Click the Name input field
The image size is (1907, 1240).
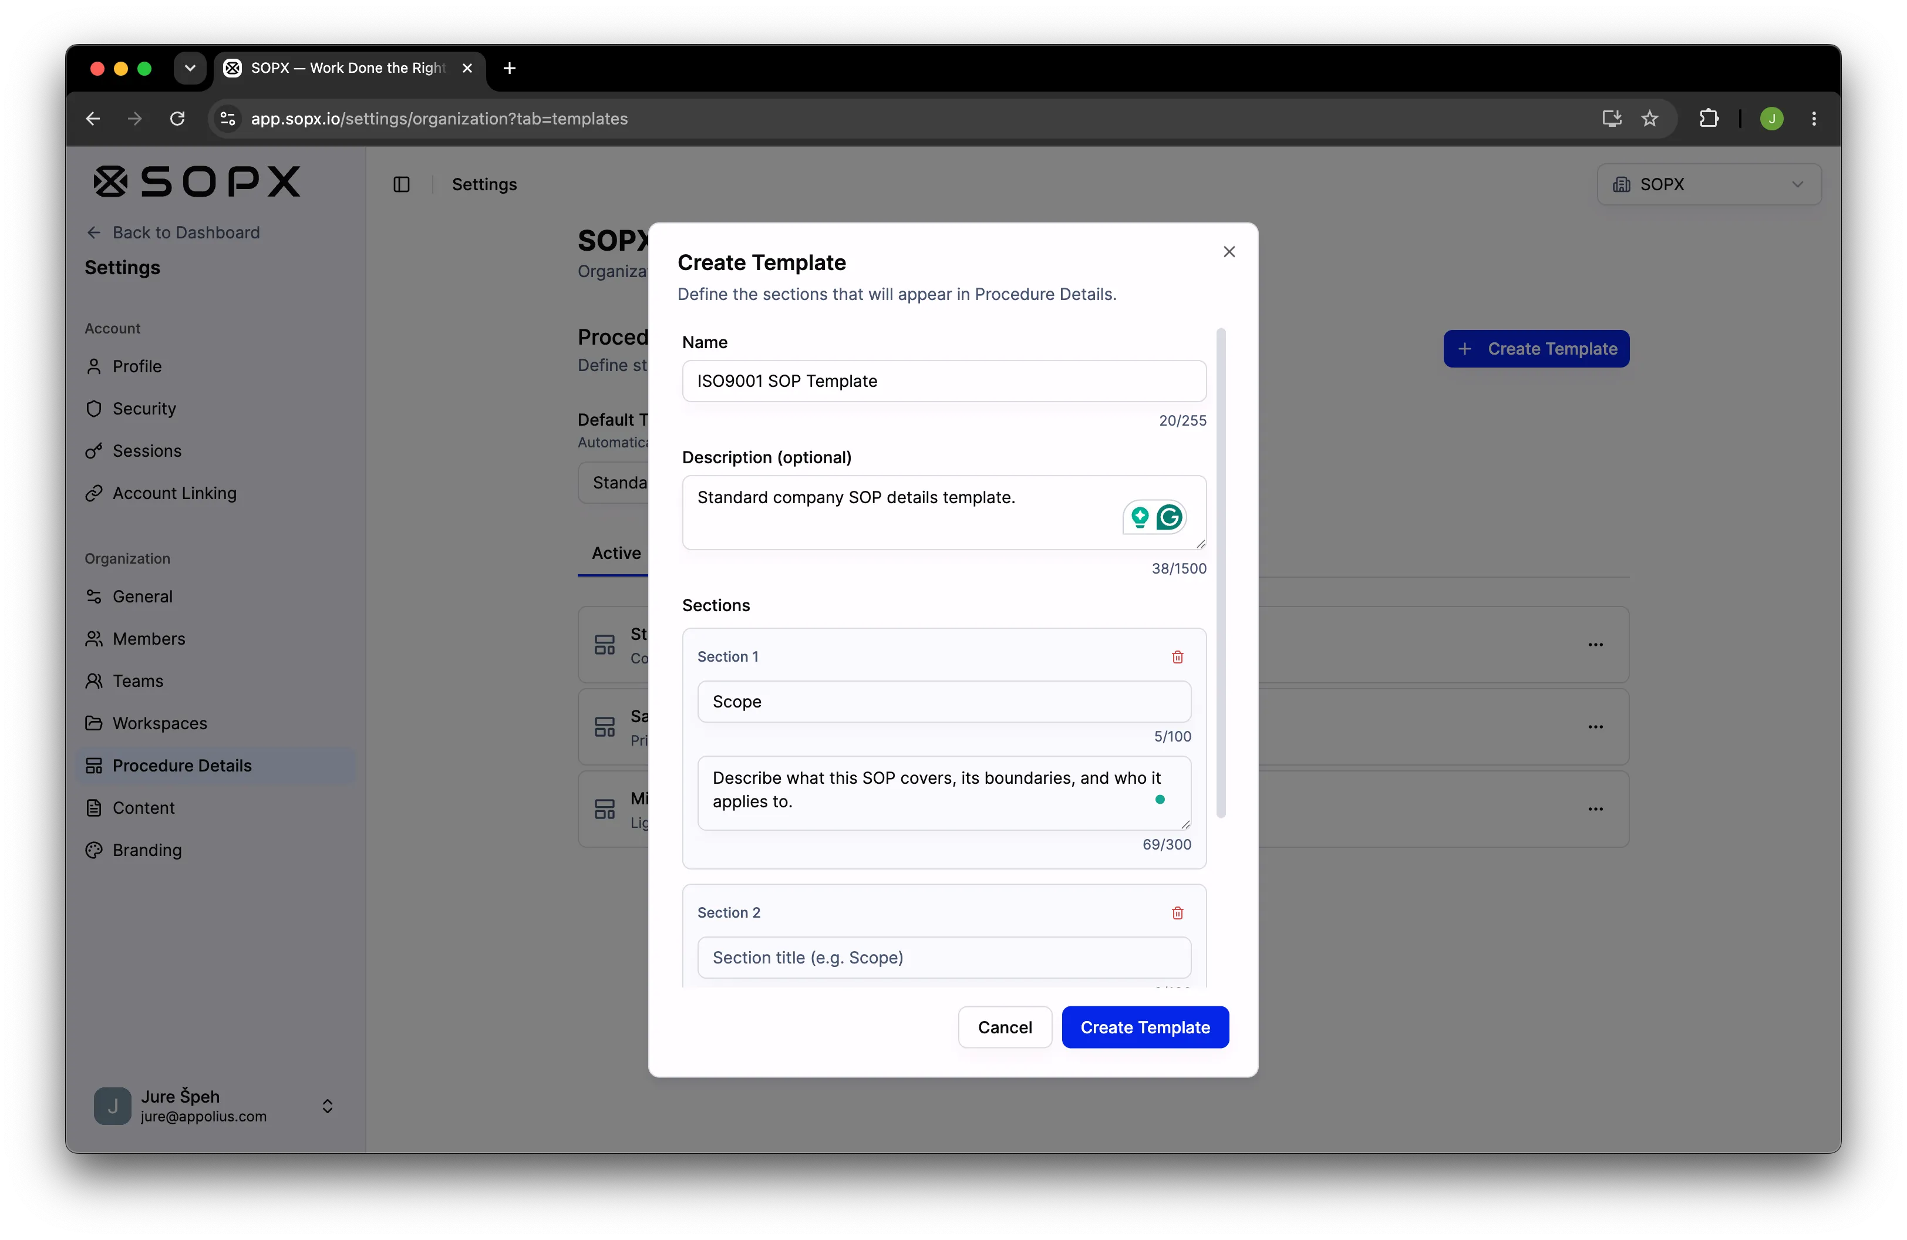pos(944,381)
